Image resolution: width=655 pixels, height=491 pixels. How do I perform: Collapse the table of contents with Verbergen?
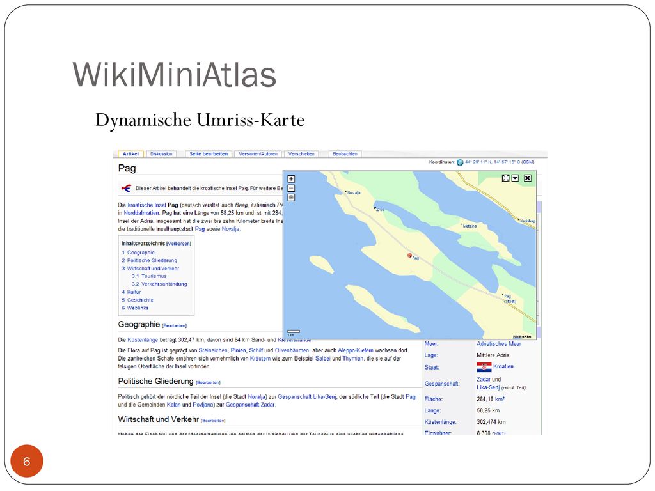179,244
